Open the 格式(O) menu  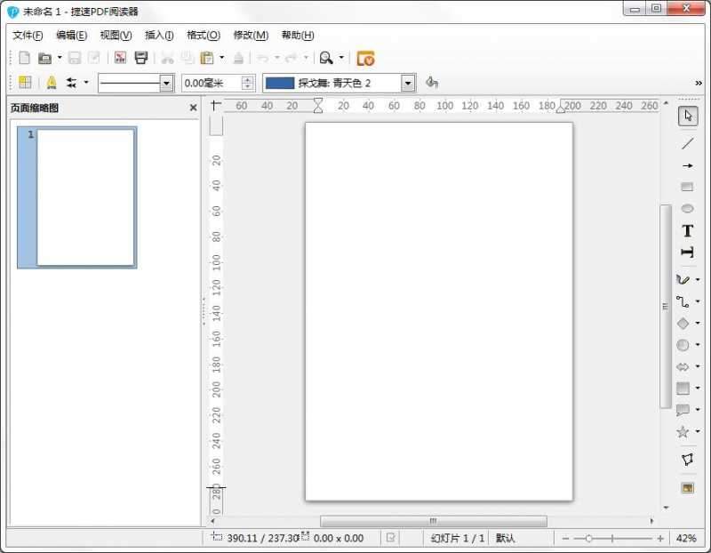click(x=204, y=36)
